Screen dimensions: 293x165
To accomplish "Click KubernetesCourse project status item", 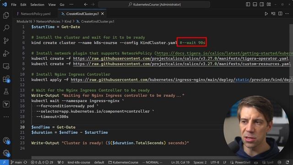I will 123,162.
